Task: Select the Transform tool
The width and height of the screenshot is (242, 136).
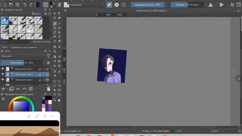Action: [x=55, y=47]
